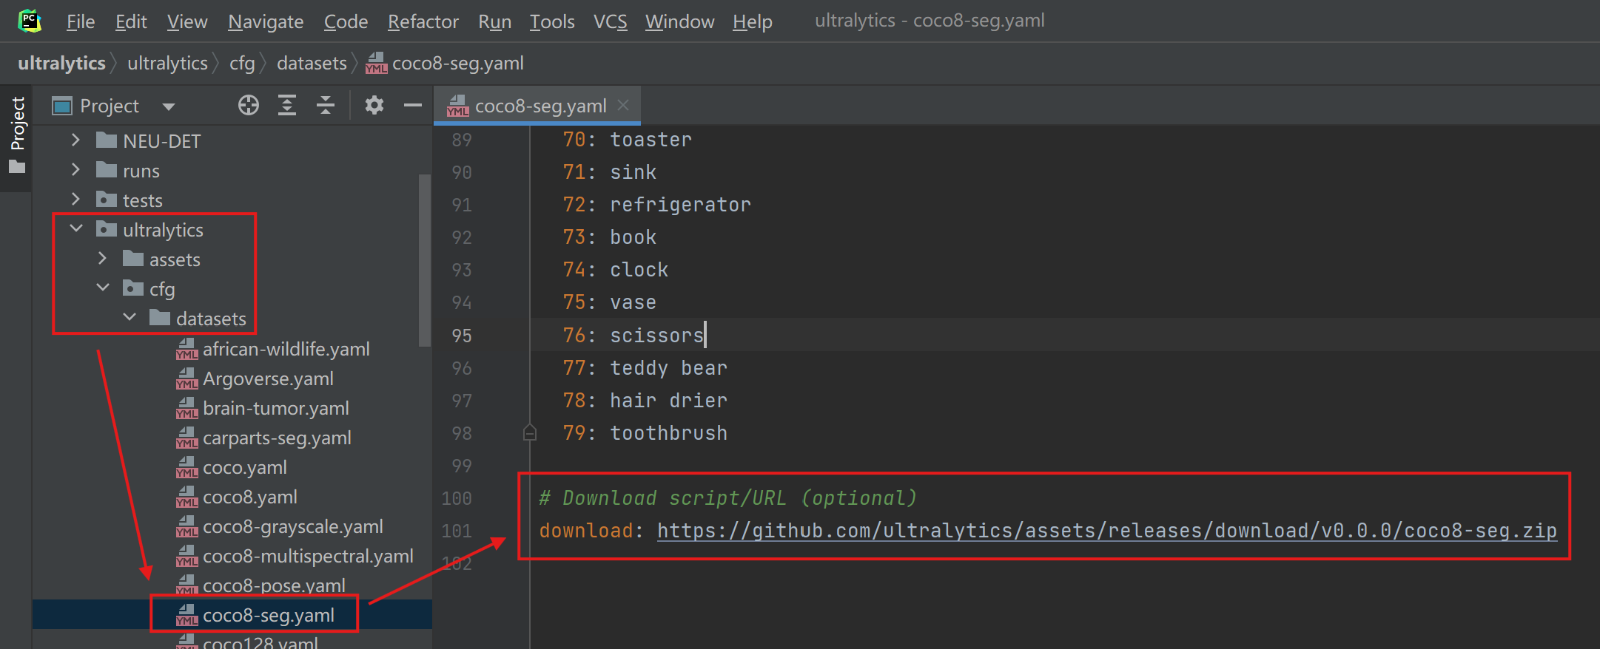Screen dimensions: 1600x649
Task: Click the Collapse All icon
Action: [x=326, y=106]
